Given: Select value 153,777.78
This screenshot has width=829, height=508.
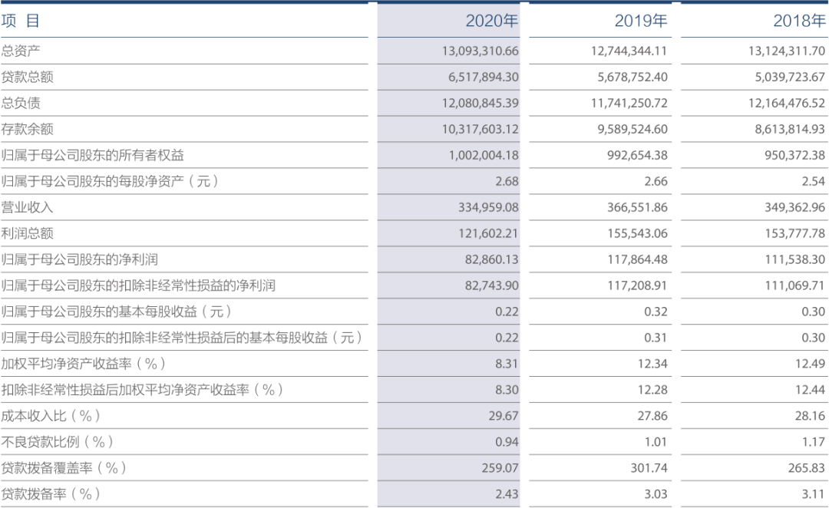Looking at the screenshot, I should [x=794, y=233].
